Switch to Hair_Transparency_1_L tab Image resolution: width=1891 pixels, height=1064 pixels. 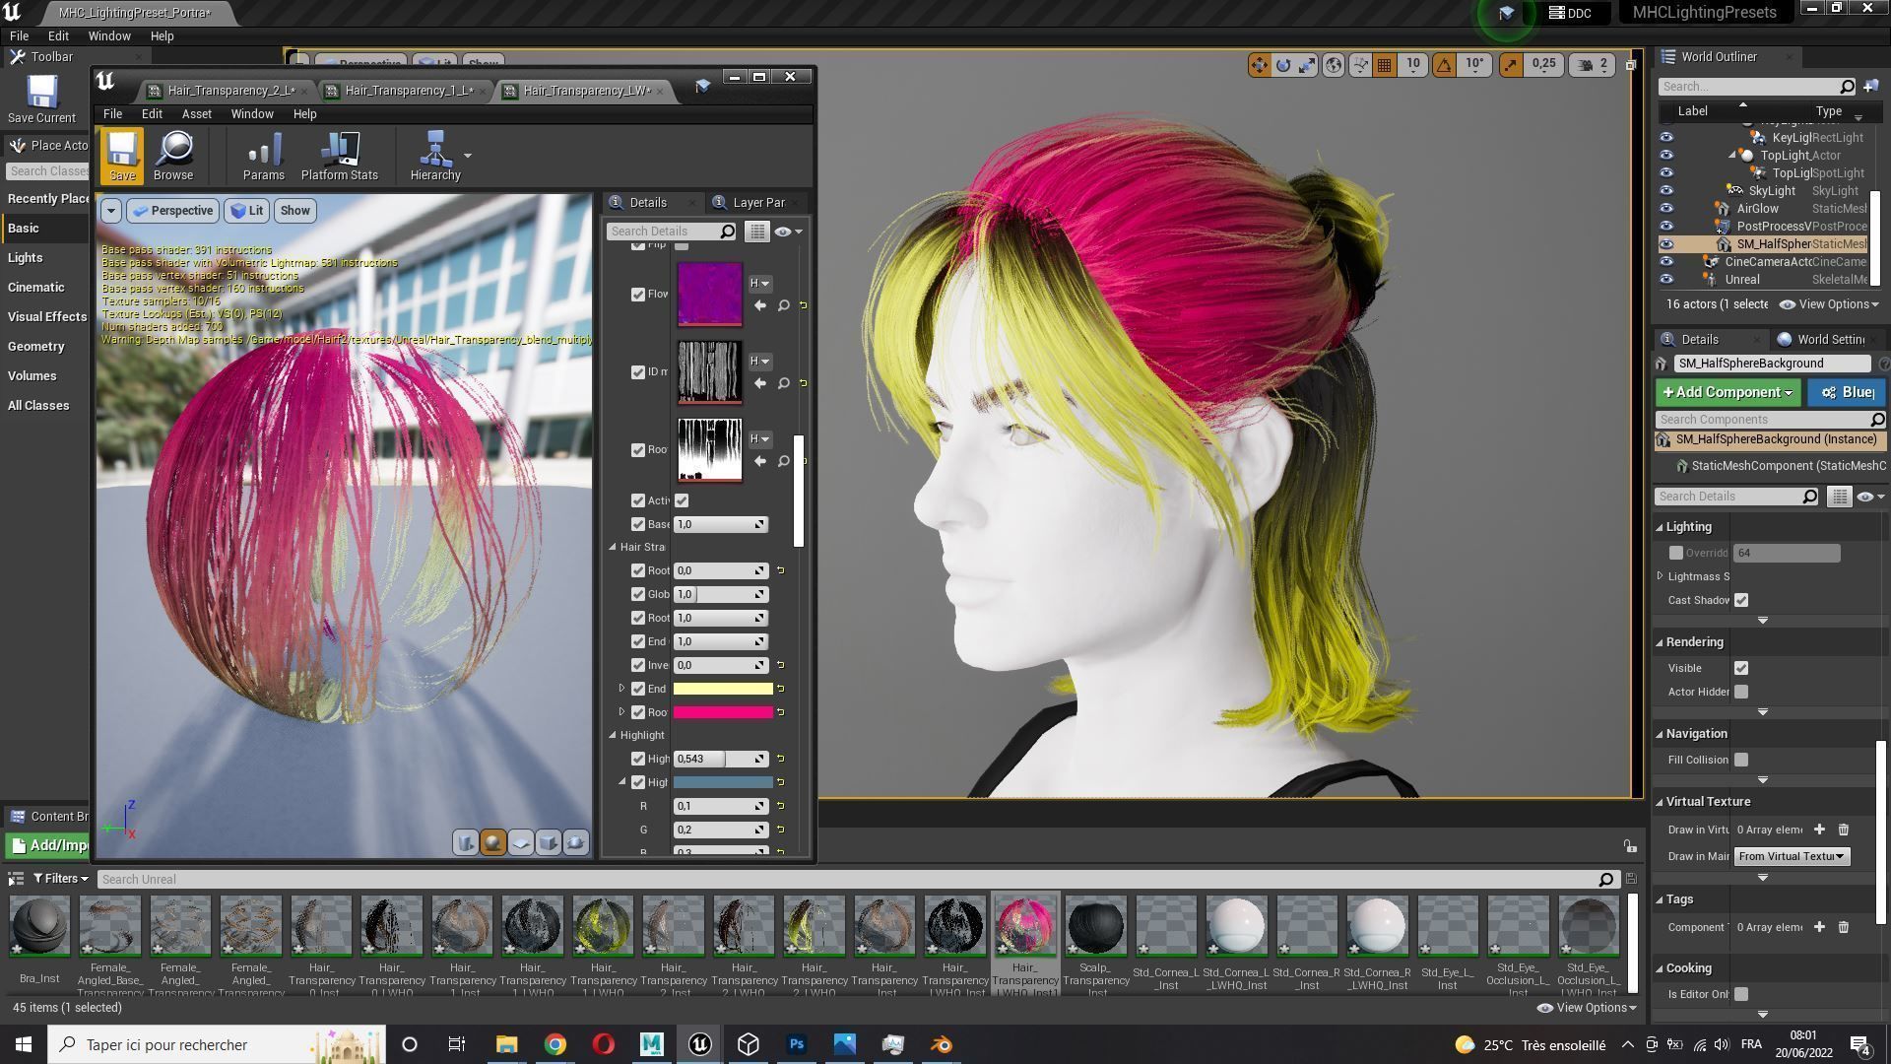pyautogui.click(x=409, y=91)
